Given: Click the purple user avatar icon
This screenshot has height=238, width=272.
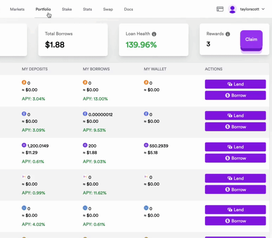Looking at the screenshot, I should [x=232, y=9].
